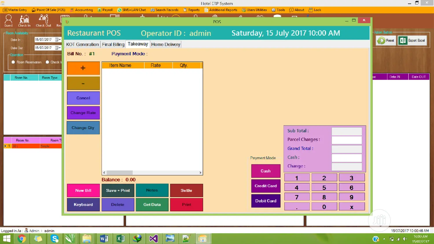Open Additional Reports menu
Image resolution: width=434 pixels, height=244 pixels.
pyautogui.click(x=221, y=10)
